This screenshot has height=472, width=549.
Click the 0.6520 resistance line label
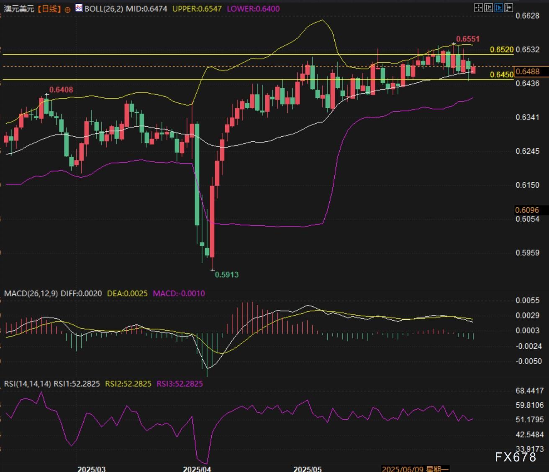click(501, 50)
